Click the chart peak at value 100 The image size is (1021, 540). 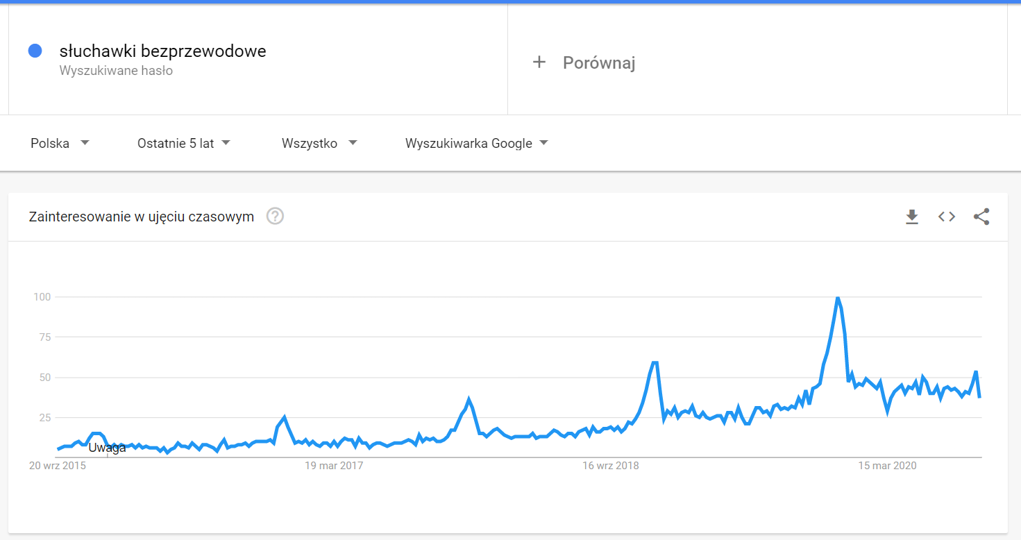(x=838, y=296)
